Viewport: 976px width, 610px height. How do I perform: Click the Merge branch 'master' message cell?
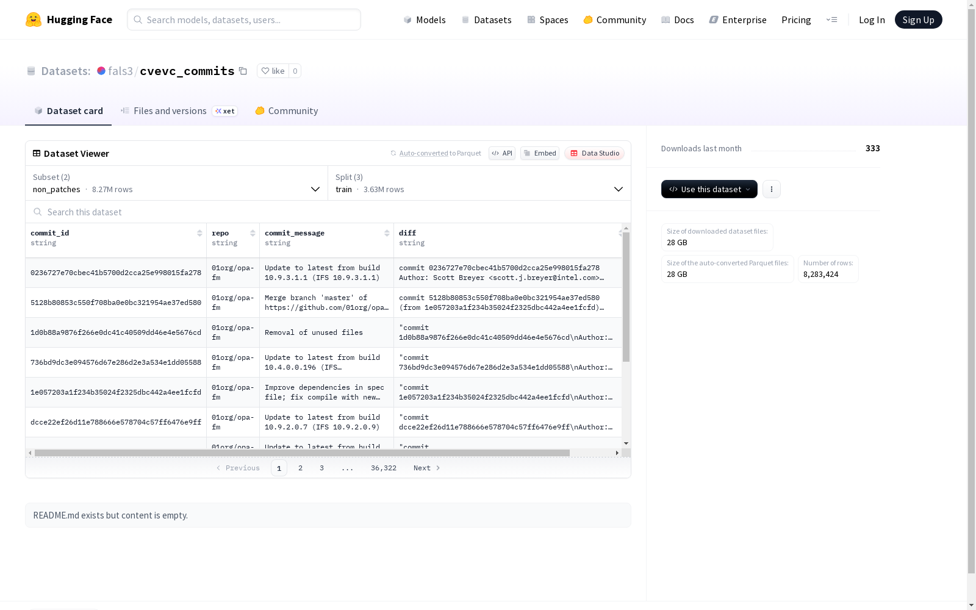pos(326,303)
